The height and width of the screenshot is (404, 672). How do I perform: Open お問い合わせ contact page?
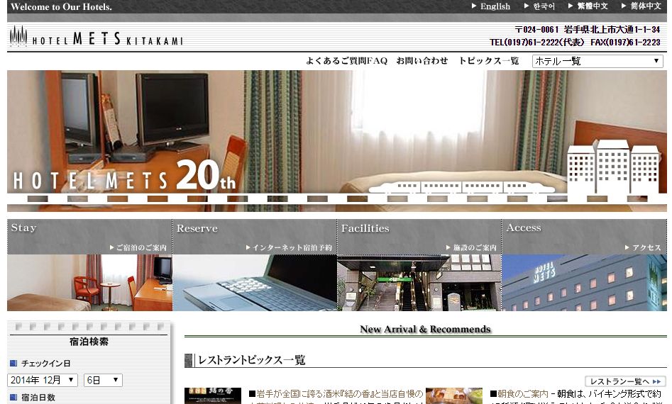pos(422,61)
